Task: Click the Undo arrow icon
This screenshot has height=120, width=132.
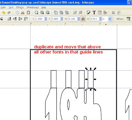Action: [x=4, y=13]
